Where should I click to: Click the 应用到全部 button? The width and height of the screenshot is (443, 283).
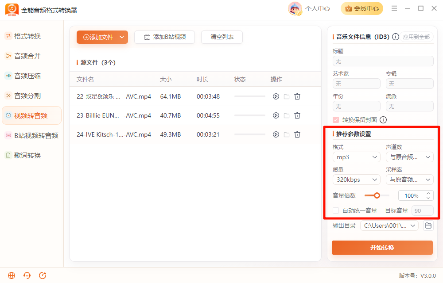[416, 37]
